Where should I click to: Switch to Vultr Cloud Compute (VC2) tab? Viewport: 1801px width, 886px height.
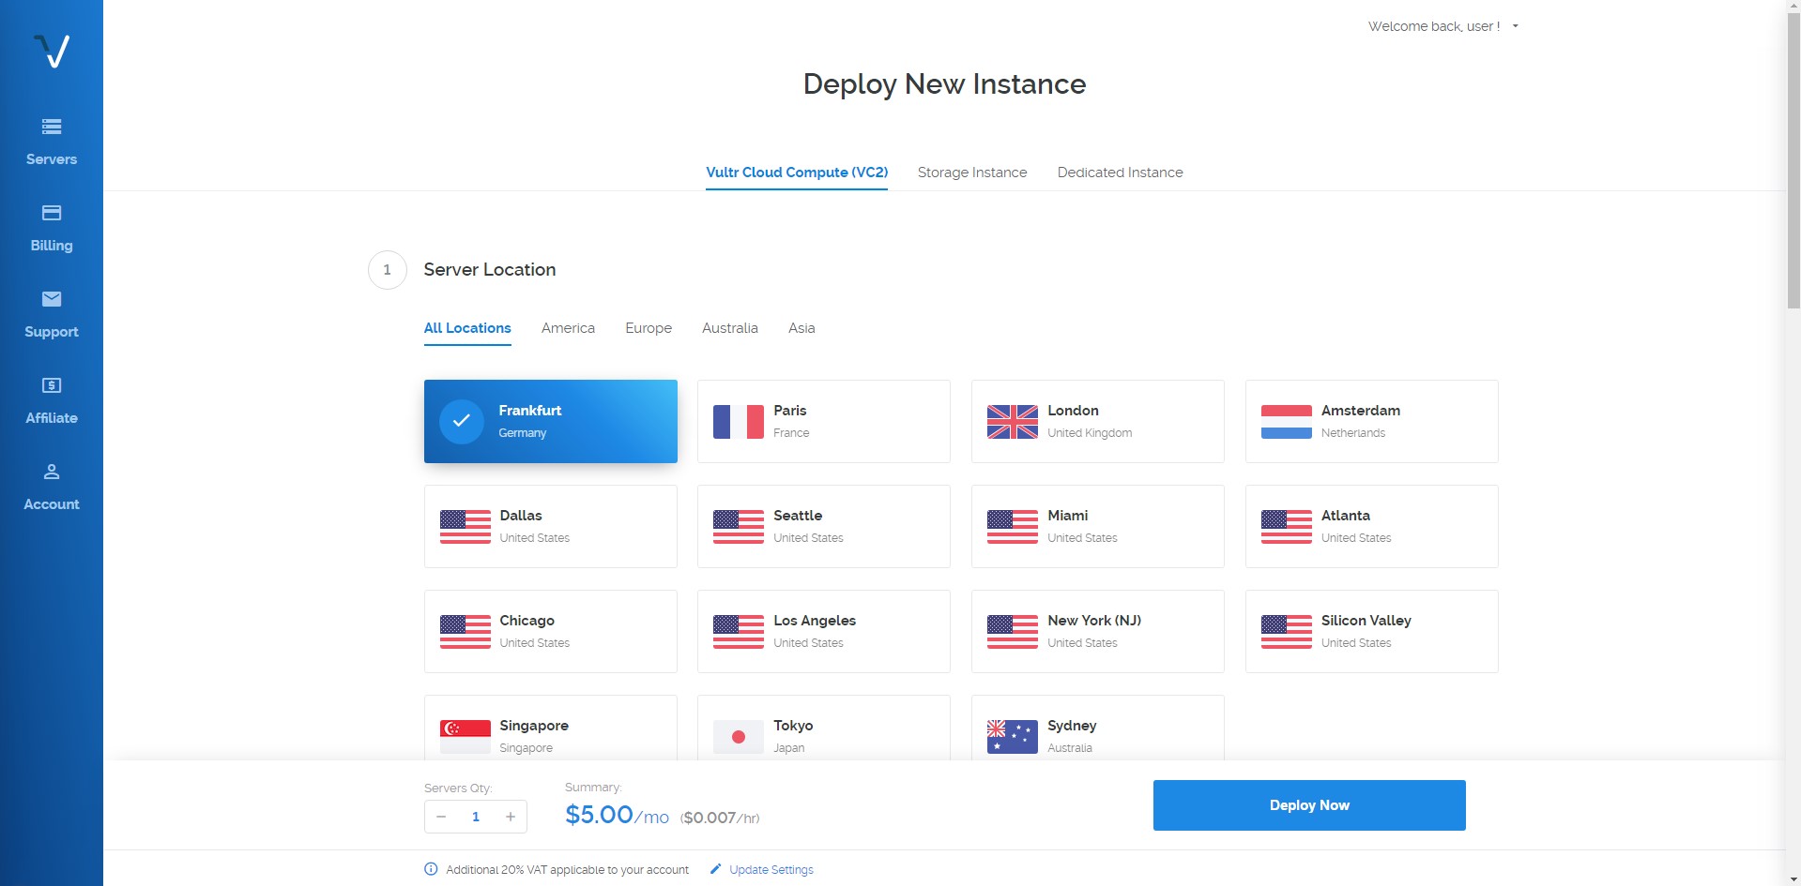(x=797, y=173)
